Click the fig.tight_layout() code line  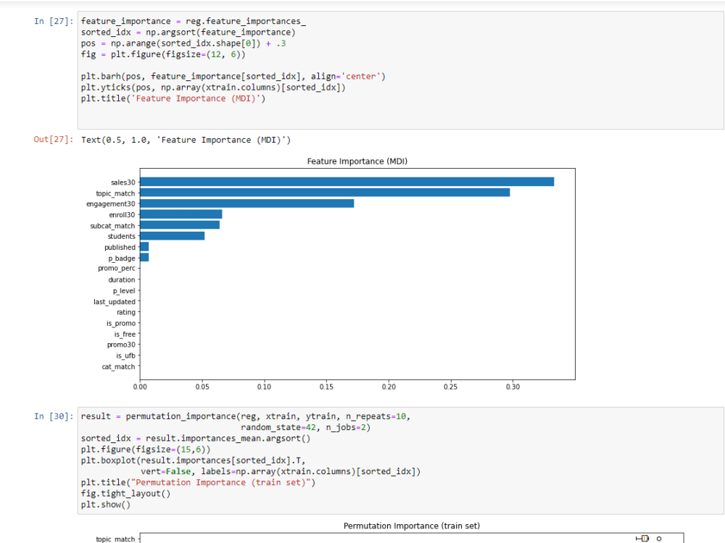coord(125,494)
